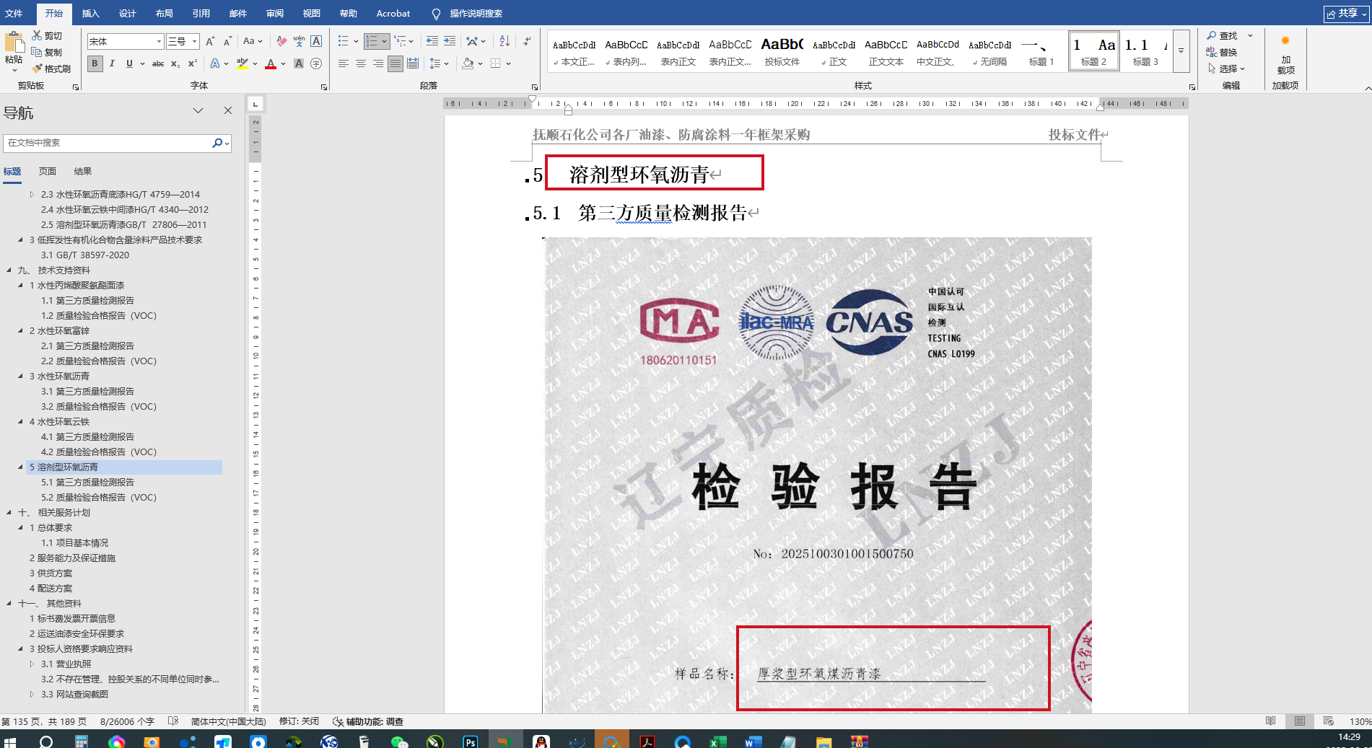The image size is (1372, 748).
Task: Collapse heading 4 水性环氧云铁 in navigation
Action: point(20,422)
